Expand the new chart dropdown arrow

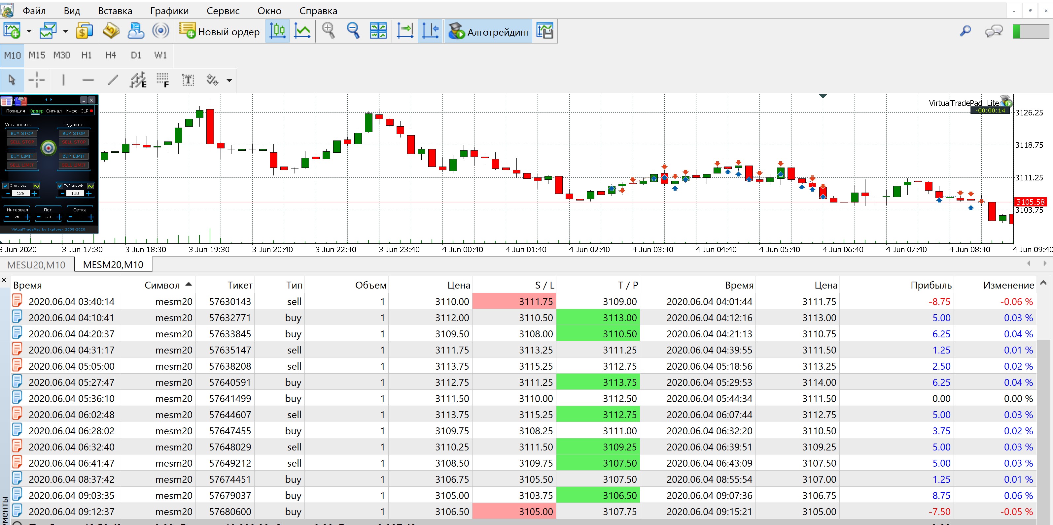click(29, 31)
